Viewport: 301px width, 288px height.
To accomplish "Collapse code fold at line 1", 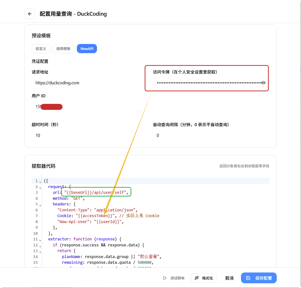I will [40, 182].
